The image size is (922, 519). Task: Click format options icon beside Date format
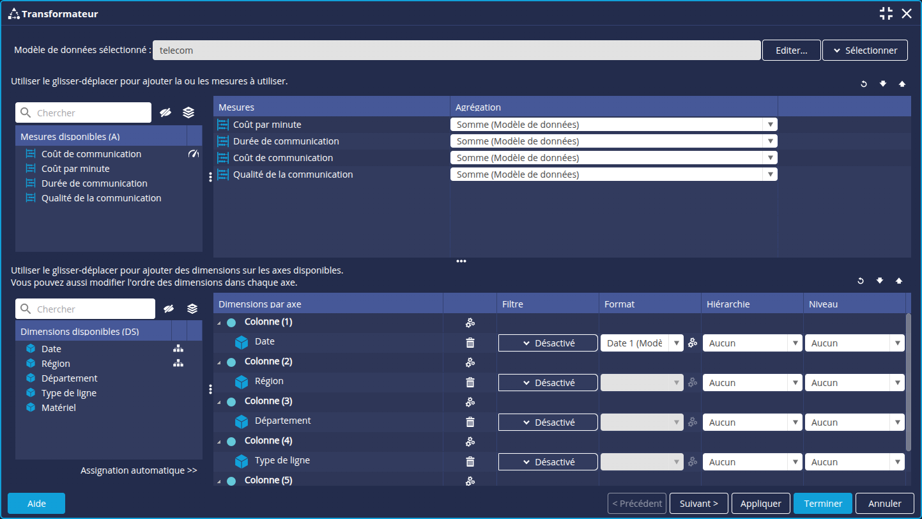(693, 343)
